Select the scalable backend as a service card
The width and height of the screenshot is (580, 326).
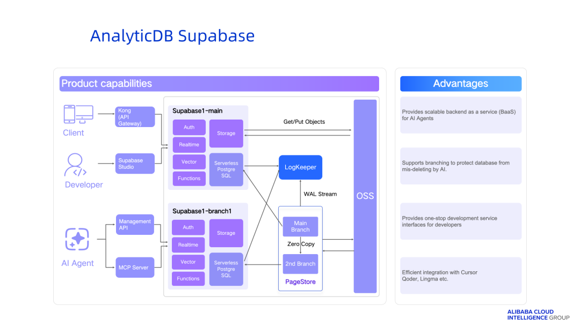coord(461,115)
